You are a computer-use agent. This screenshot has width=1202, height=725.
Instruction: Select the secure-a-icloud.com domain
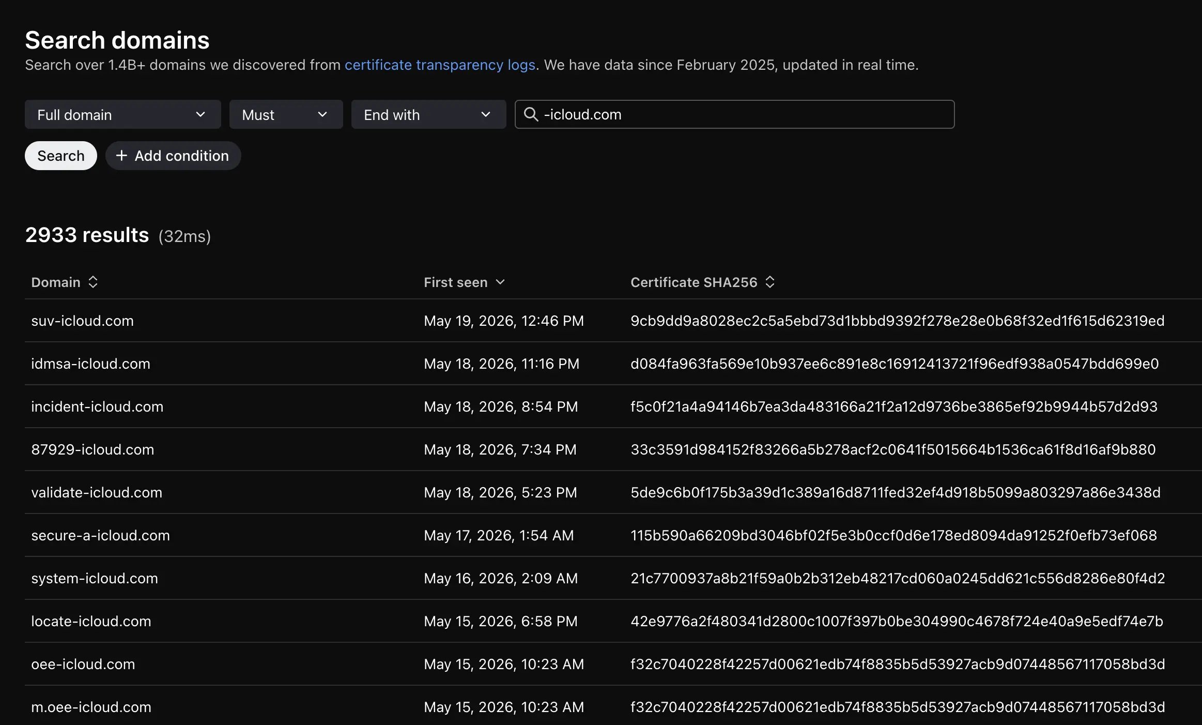[101, 535]
